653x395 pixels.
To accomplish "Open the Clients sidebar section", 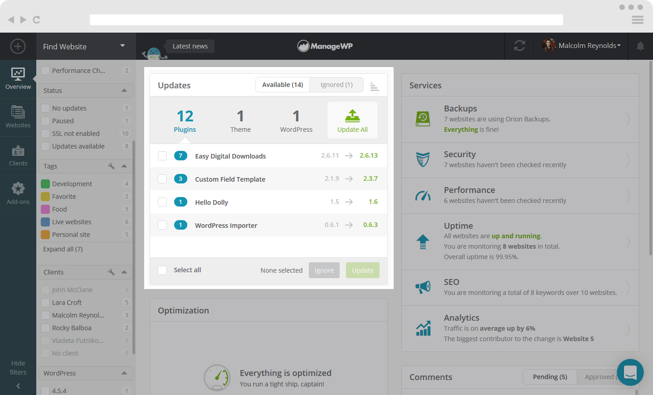I will (18, 155).
